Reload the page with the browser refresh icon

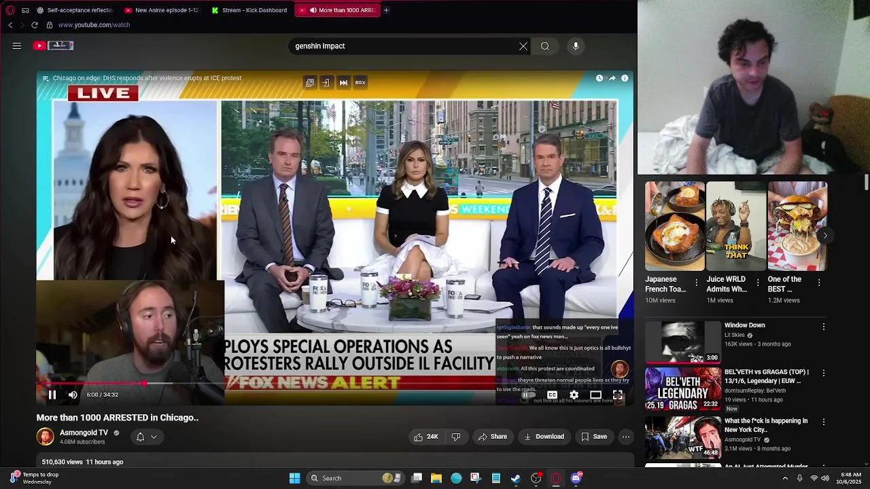(x=35, y=25)
